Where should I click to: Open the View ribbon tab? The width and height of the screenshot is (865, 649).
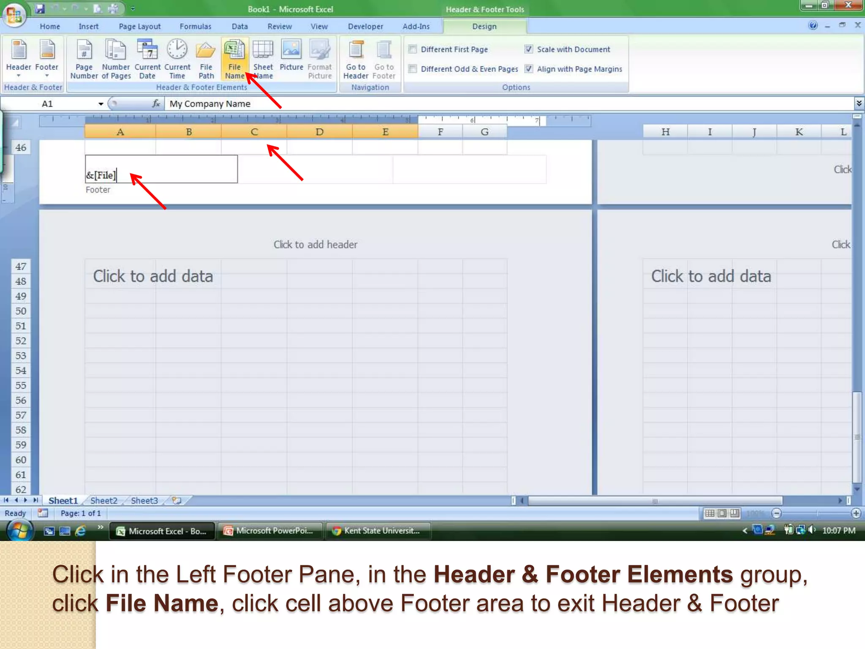click(319, 26)
